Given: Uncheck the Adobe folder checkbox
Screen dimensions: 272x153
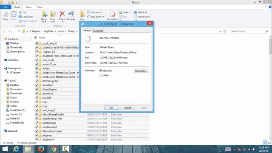Looking at the screenshot, I should (37, 68).
